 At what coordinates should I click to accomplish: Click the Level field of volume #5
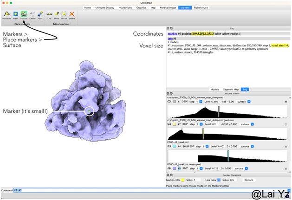pos(216,168)
